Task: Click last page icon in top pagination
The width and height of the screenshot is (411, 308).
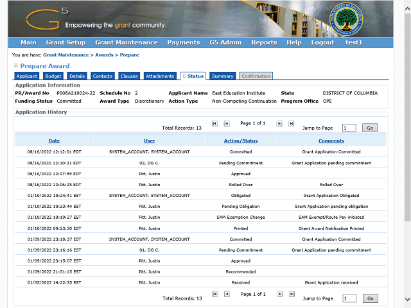Action: coord(292,123)
